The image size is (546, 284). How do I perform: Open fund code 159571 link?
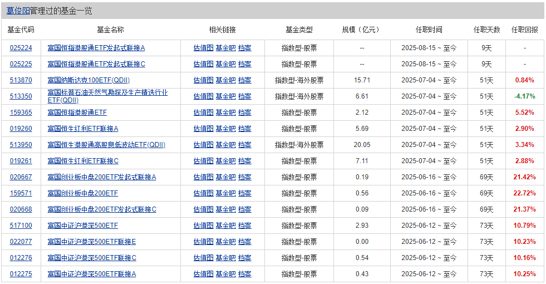pos(21,193)
